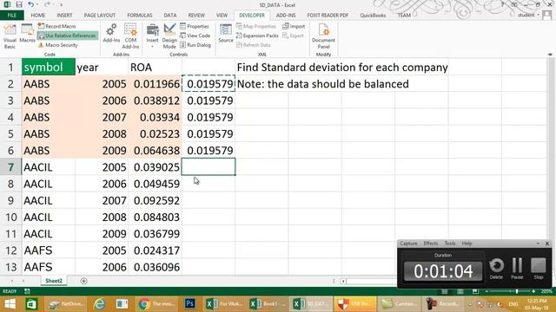The height and width of the screenshot is (312, 556).
Task: Switch to the INSERT tab
Action: point(64,16)
